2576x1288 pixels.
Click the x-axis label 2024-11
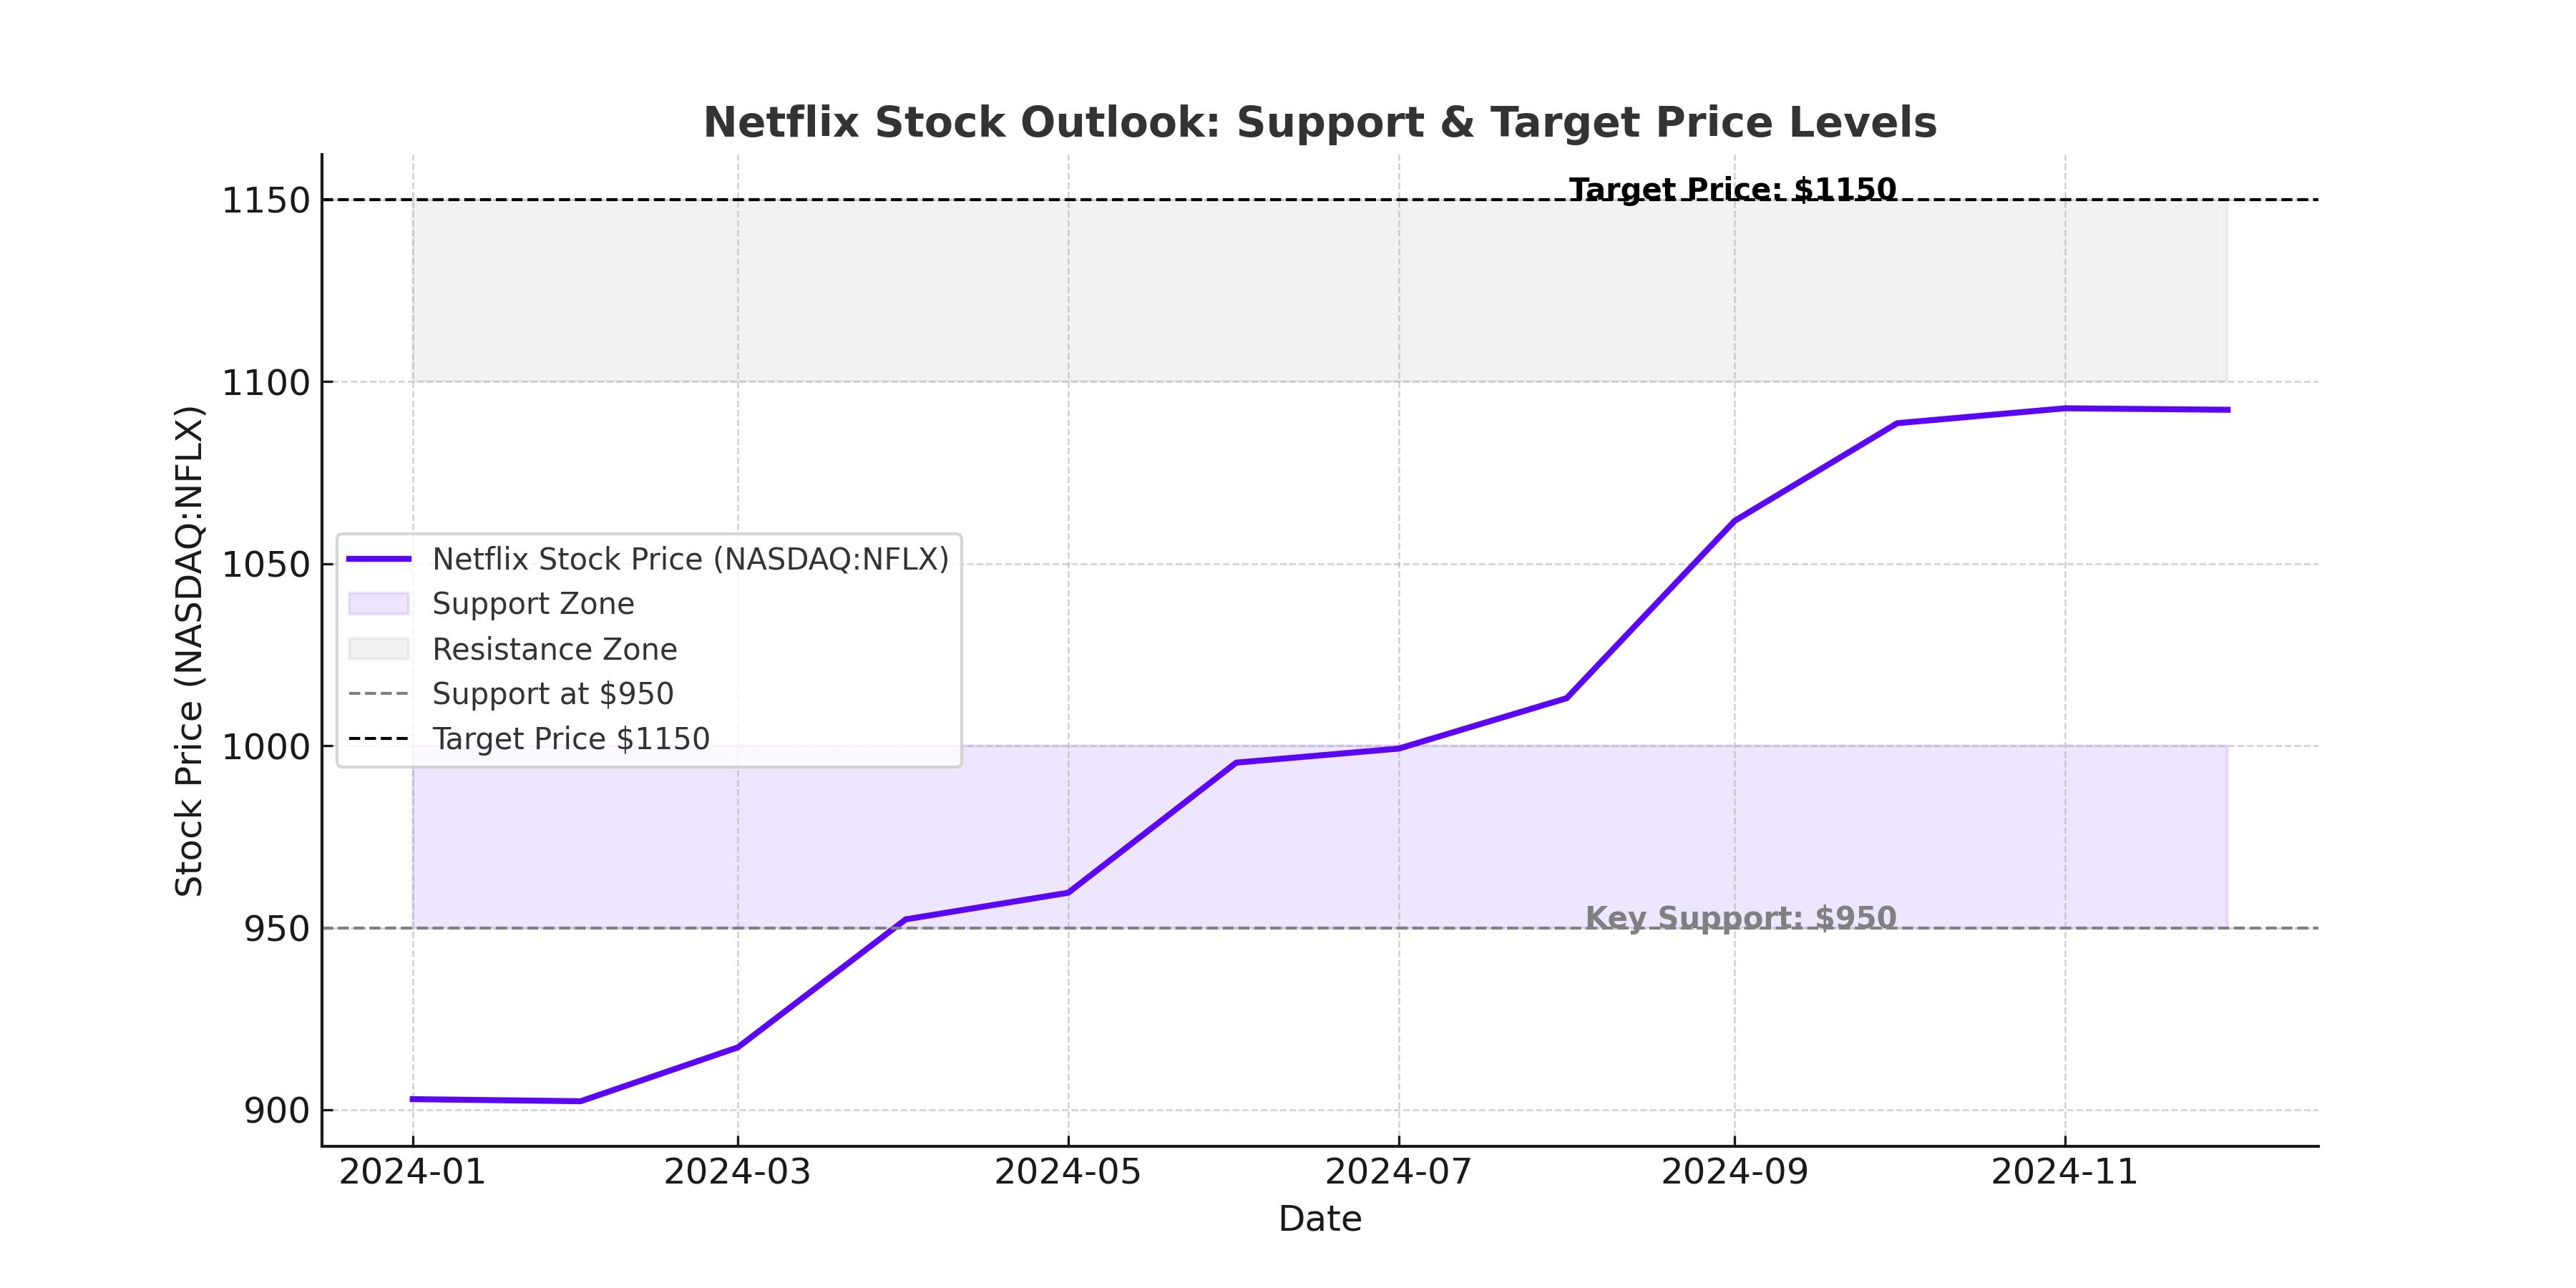click(x=2064, y=1172)
